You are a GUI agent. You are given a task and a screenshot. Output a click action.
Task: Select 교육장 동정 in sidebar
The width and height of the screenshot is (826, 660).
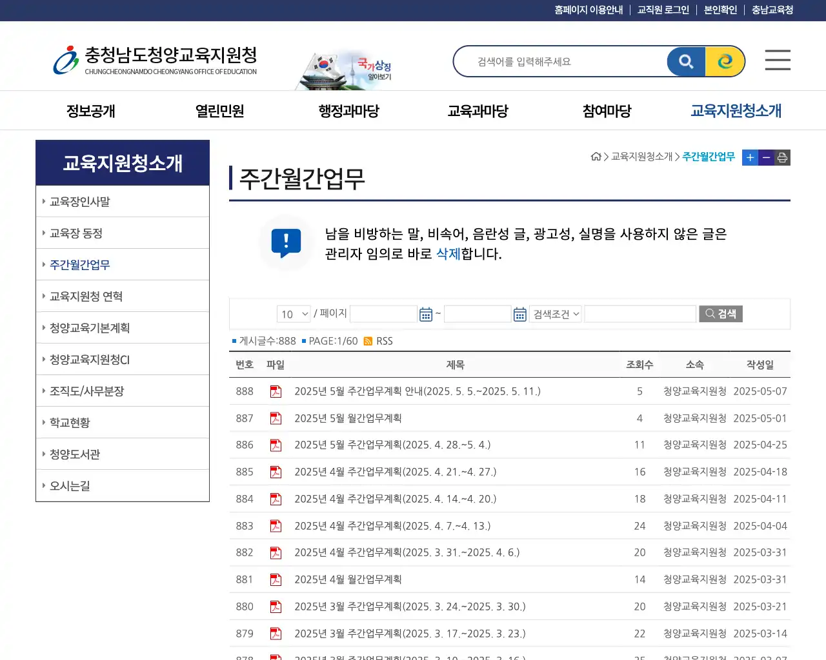click(123, 233)
